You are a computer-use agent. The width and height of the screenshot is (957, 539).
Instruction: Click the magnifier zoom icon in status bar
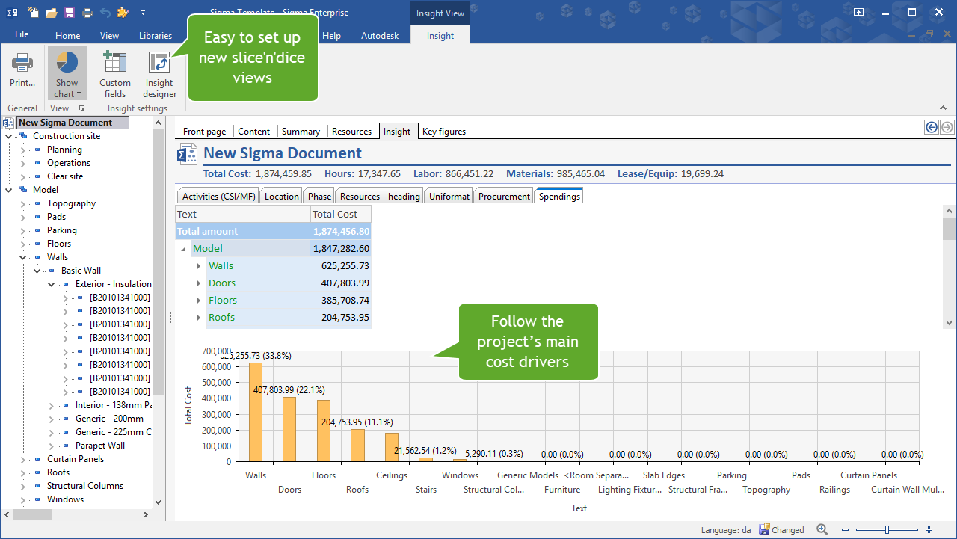pyautogui.click(x=822, y=529)
